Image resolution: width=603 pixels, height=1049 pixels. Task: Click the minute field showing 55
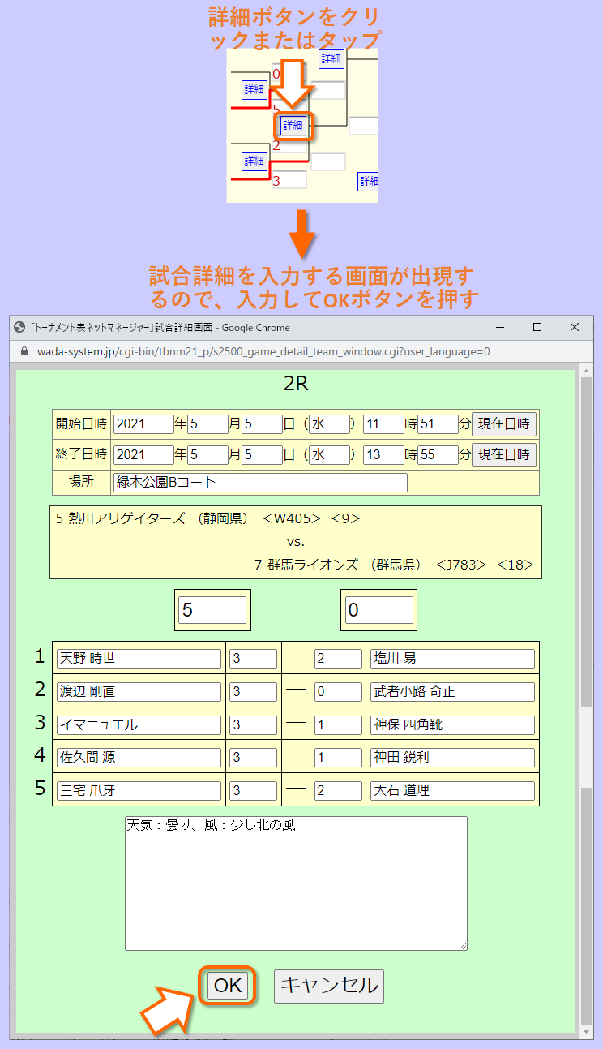click(x=438, y=454)
